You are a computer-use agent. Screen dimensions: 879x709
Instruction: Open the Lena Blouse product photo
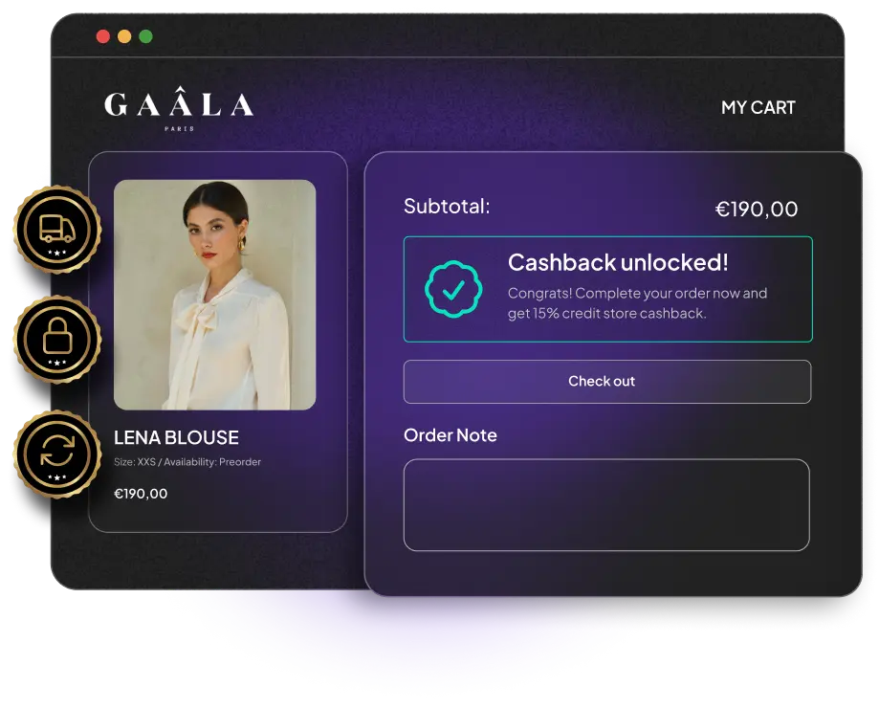click(x=214, y=295)
